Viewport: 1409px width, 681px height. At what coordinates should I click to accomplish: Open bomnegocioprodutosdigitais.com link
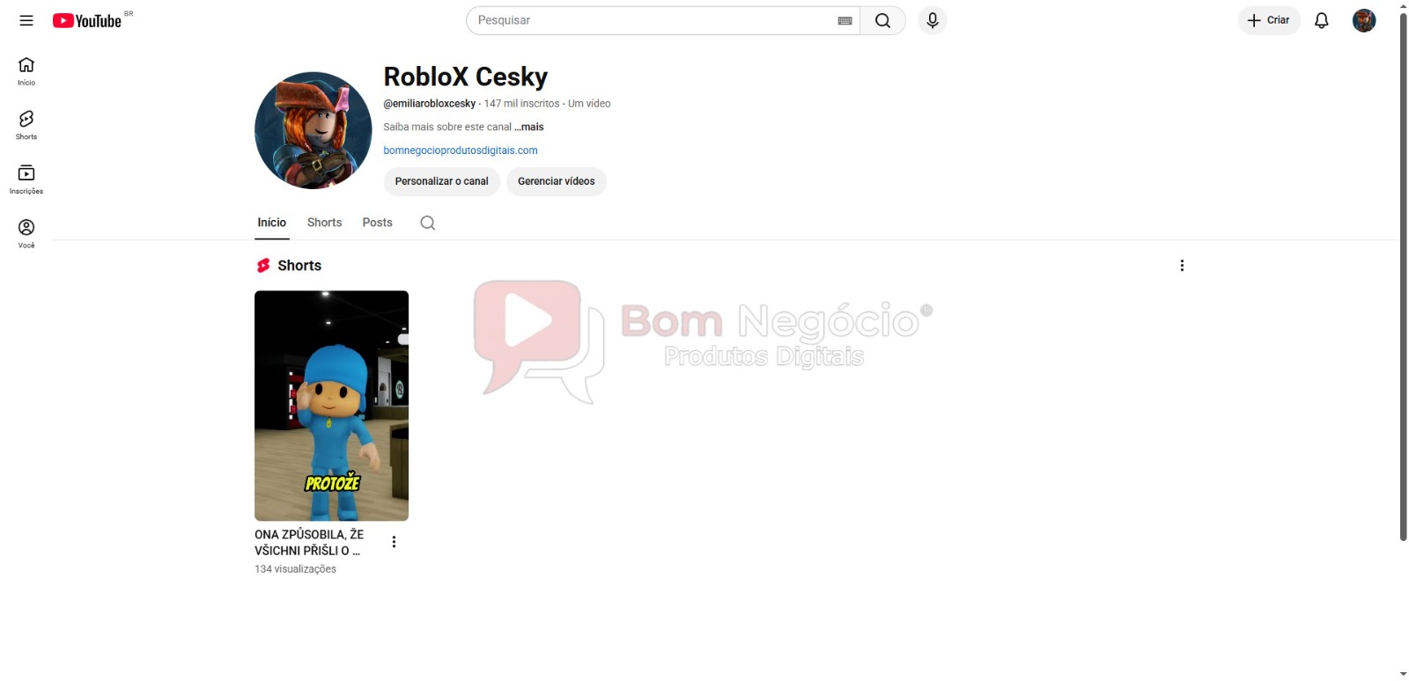point(461,150)
